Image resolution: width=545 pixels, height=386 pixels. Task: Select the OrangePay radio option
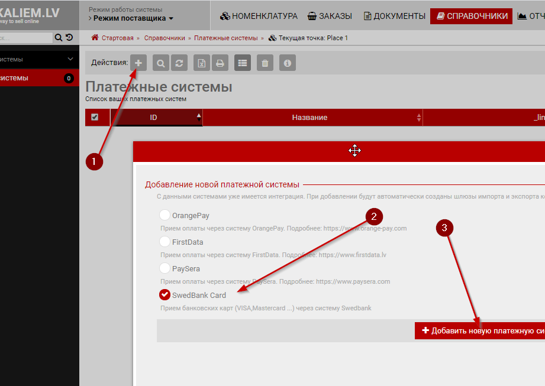(x=165, y=215)
